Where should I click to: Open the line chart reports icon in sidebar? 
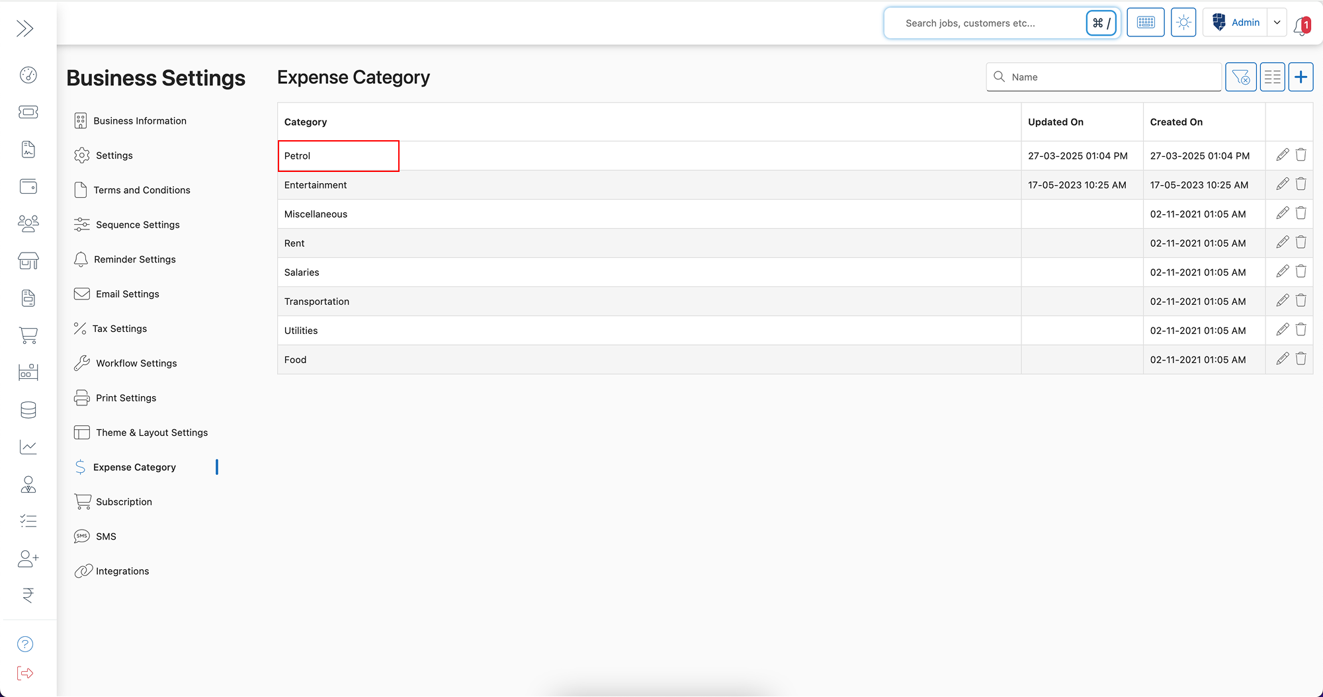click(28, 447)
